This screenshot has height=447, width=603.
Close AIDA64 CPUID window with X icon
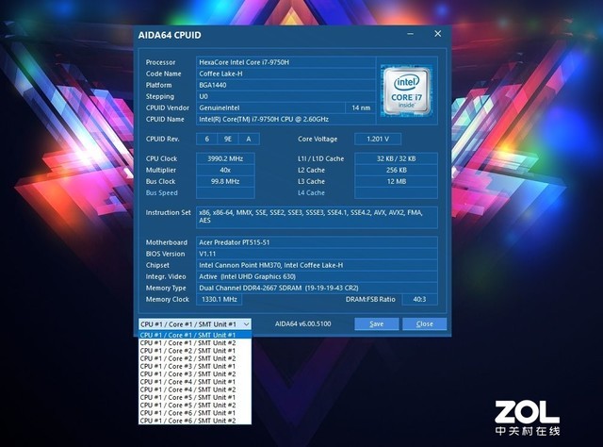437,34
